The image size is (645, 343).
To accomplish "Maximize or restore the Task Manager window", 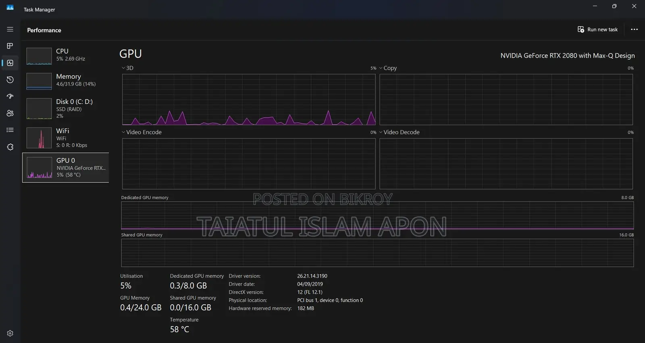I will pos(614,6).
